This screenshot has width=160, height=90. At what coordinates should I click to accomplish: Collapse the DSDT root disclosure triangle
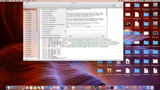[x=24, y=9]
